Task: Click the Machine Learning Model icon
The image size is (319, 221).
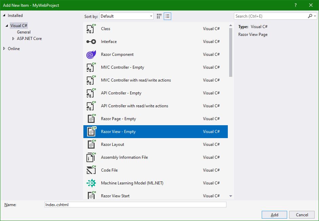Action: (91, 183)
